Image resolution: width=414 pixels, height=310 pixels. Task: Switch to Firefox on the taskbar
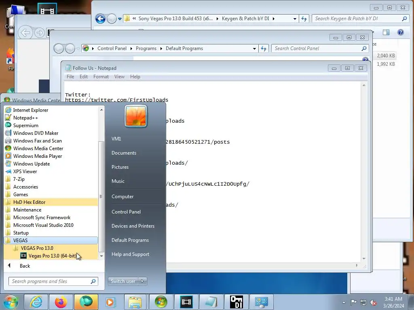(x=61, y=302)
